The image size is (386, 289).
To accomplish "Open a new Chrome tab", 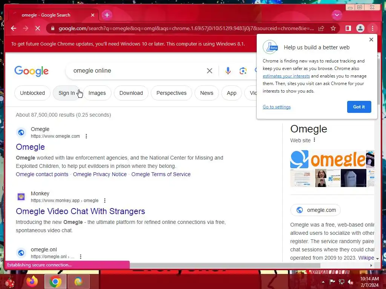I will (107, 15).
